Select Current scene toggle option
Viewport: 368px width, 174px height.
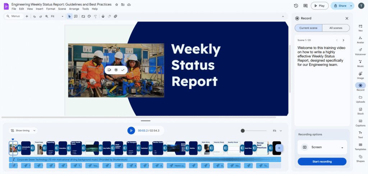tap(307, 28)
